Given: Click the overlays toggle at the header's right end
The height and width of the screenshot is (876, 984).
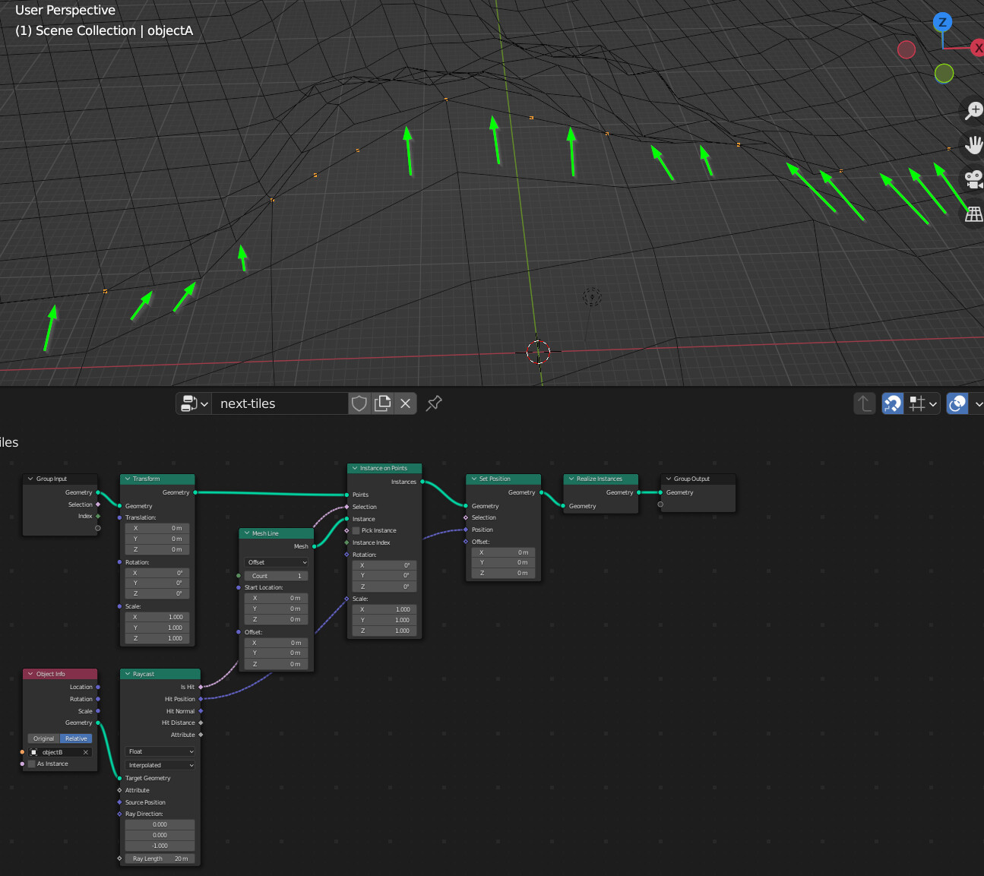Looking at the screenshot, I should click(957, 403).
